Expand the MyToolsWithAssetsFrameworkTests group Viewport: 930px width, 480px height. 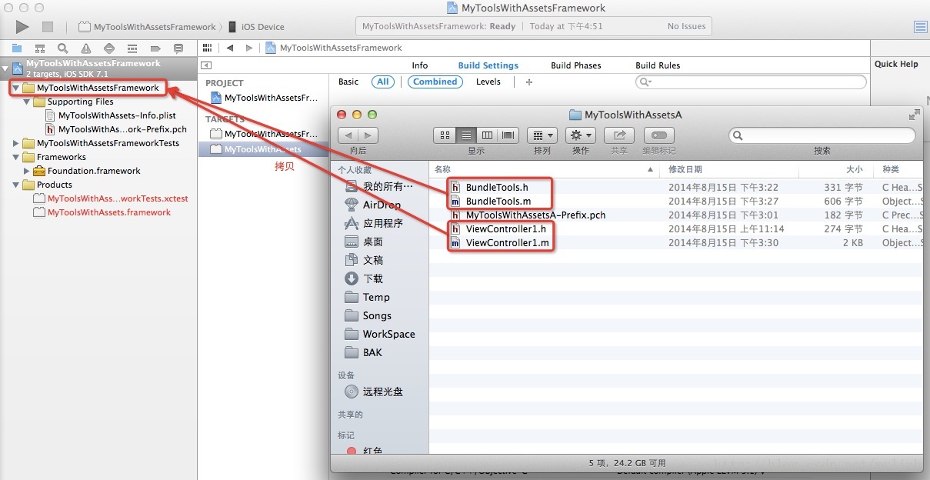[x=16, y=143]
